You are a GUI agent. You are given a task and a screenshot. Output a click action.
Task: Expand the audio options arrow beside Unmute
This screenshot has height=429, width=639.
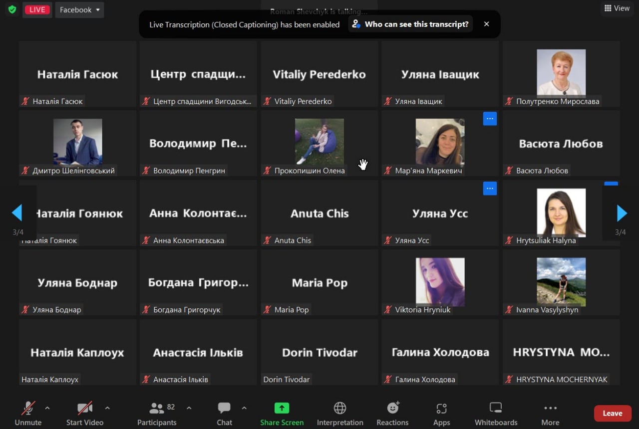(x=47, y=408)
